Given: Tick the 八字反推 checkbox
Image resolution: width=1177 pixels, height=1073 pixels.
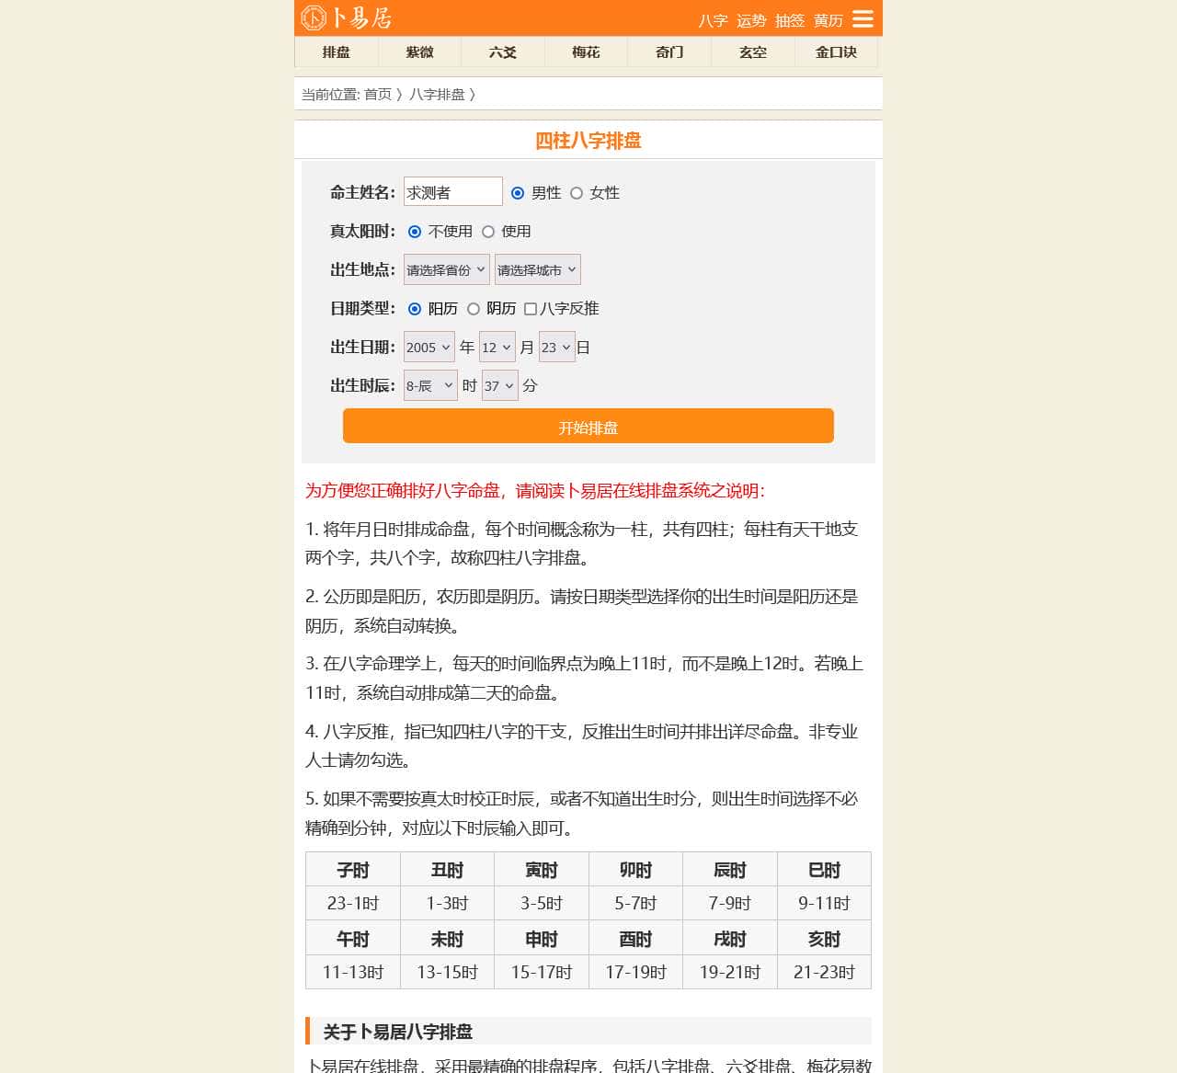Looking at the screenshot, I should pos(531,309).
